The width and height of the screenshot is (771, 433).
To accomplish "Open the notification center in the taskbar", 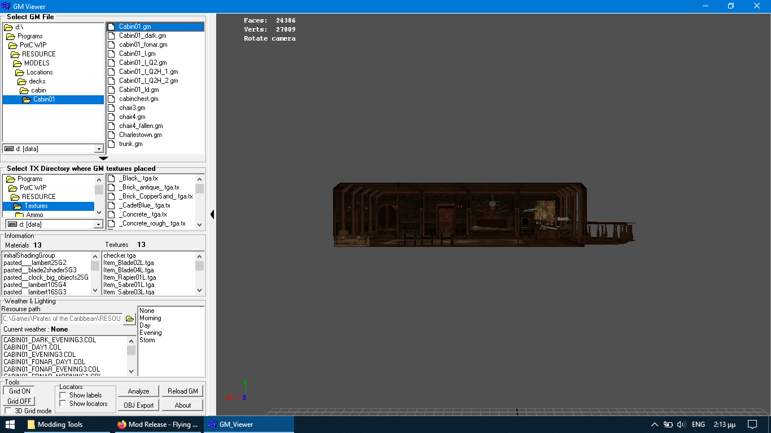I will 752,425.
